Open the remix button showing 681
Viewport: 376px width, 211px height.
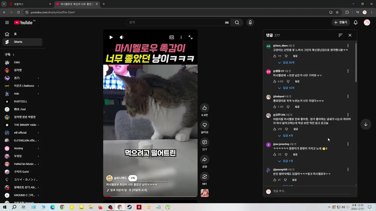[x=204, y=177]
